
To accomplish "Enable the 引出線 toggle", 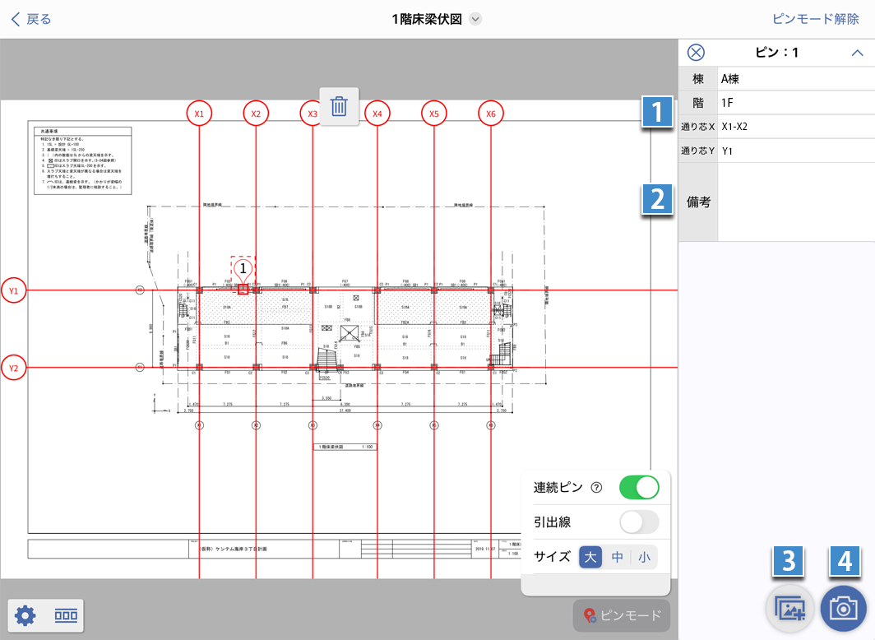I will 639,522.
